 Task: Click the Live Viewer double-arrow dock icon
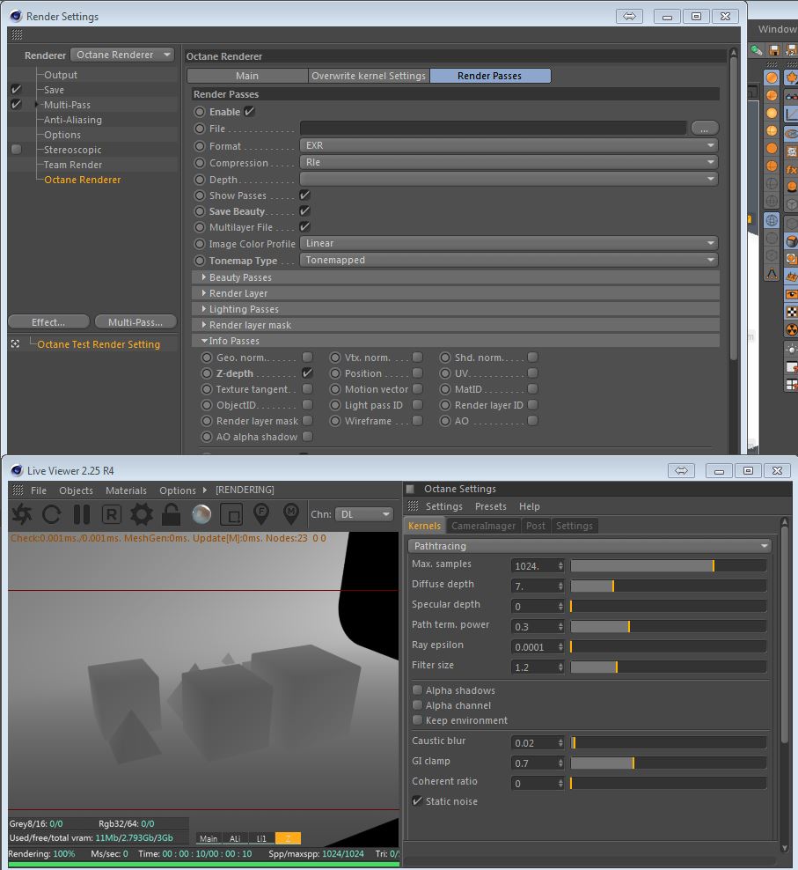click(x=681, y=470)
